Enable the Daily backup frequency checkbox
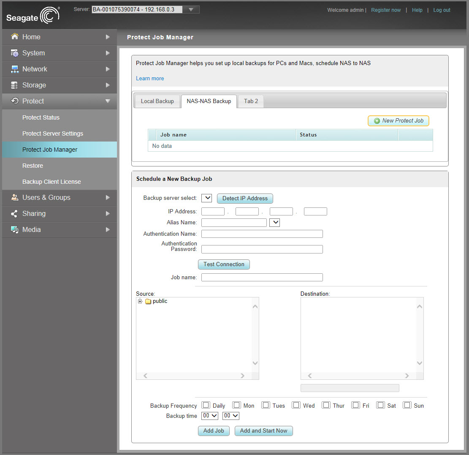Image resolution: width=469 pixels, height=455 pixels. [206, 405]
